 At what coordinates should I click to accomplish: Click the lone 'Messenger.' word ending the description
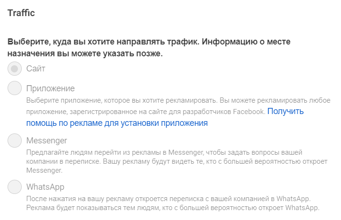click(x=44, y=170)
